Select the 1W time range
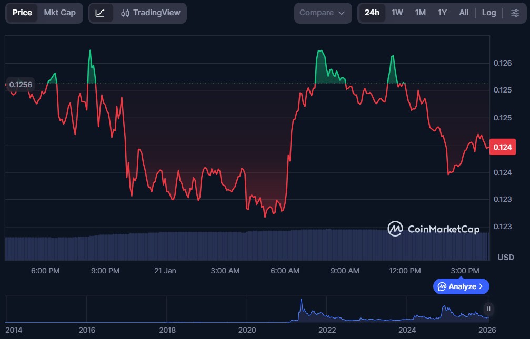Screen dimensions: 530x339 click(397, 13)
